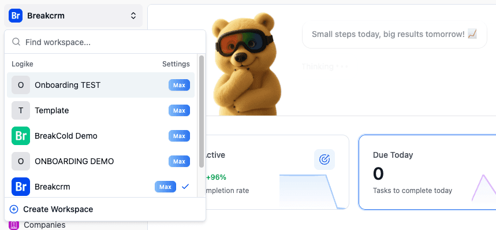496x230 pixels.
Task: Click the workspace list scrollbar
Action: coord(202,112)
